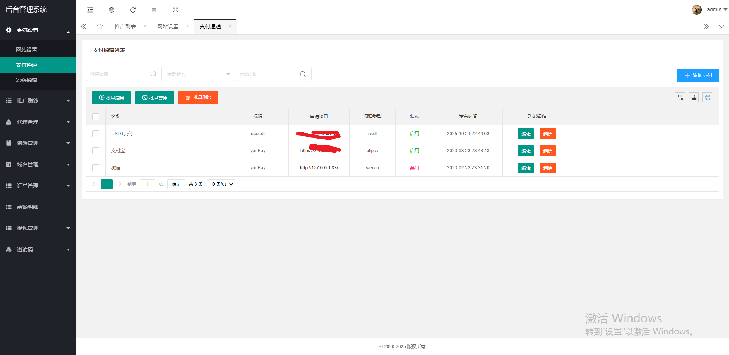The image size is (729, 355).
Task: Expand the 推广赚钱 sidebar menu
Action: (38, 101)
